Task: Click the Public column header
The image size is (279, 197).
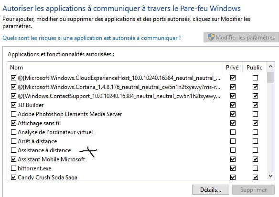Action: (254, 67)
